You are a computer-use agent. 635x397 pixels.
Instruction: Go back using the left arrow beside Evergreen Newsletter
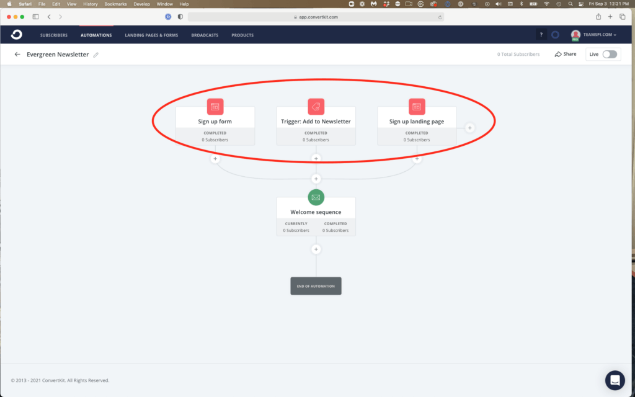click(17, 55)
